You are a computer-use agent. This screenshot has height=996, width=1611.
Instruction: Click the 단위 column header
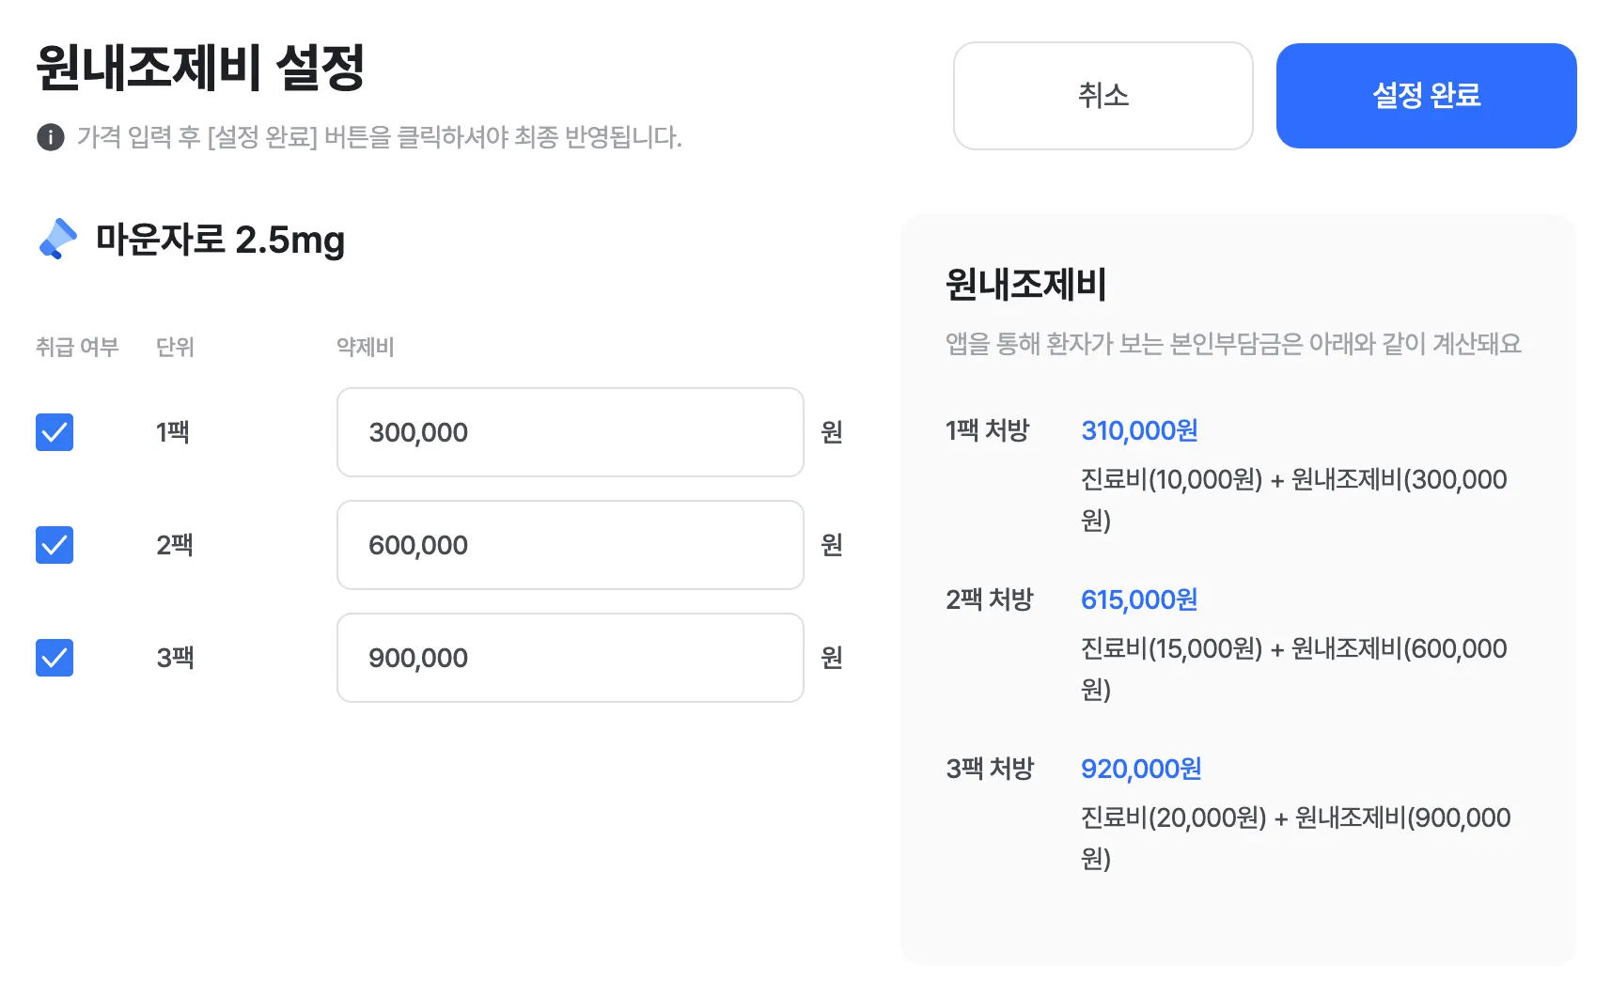pos(175,347)
